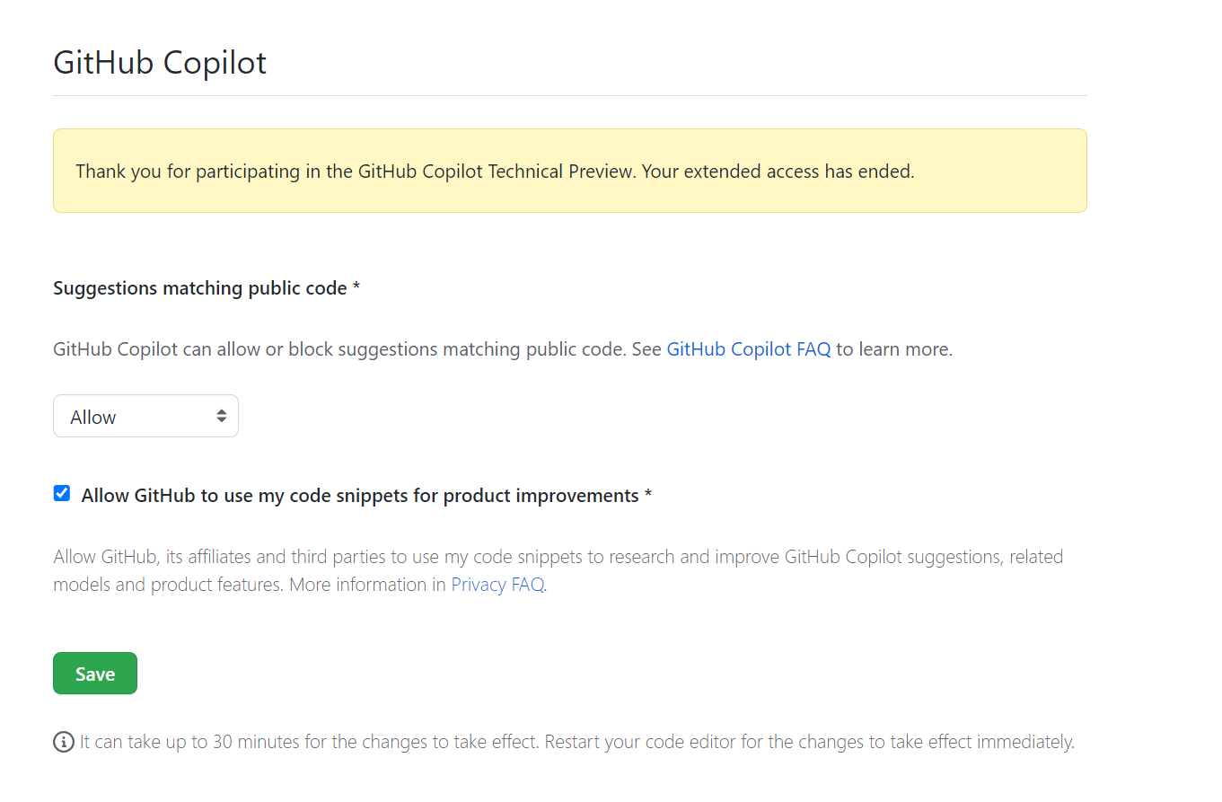Disable code snippet sharing for product improvements
Viewport: 1222px width, 802px height.
click(x=61, y=492)
